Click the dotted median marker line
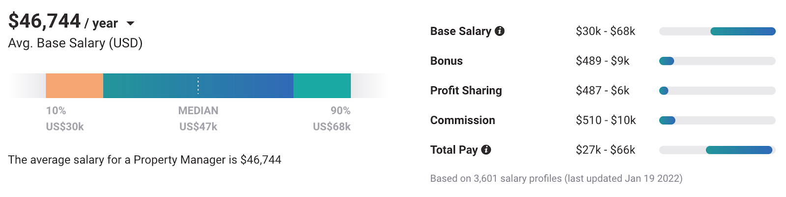Image resolution: width=786 pixels, height=197 pixels. click(x=198, y=86)
